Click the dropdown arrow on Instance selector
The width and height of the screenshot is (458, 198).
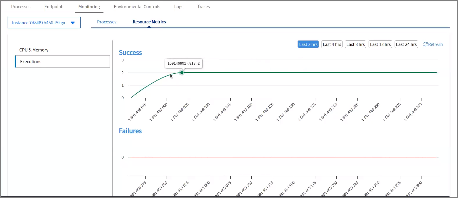click(73, 23)
